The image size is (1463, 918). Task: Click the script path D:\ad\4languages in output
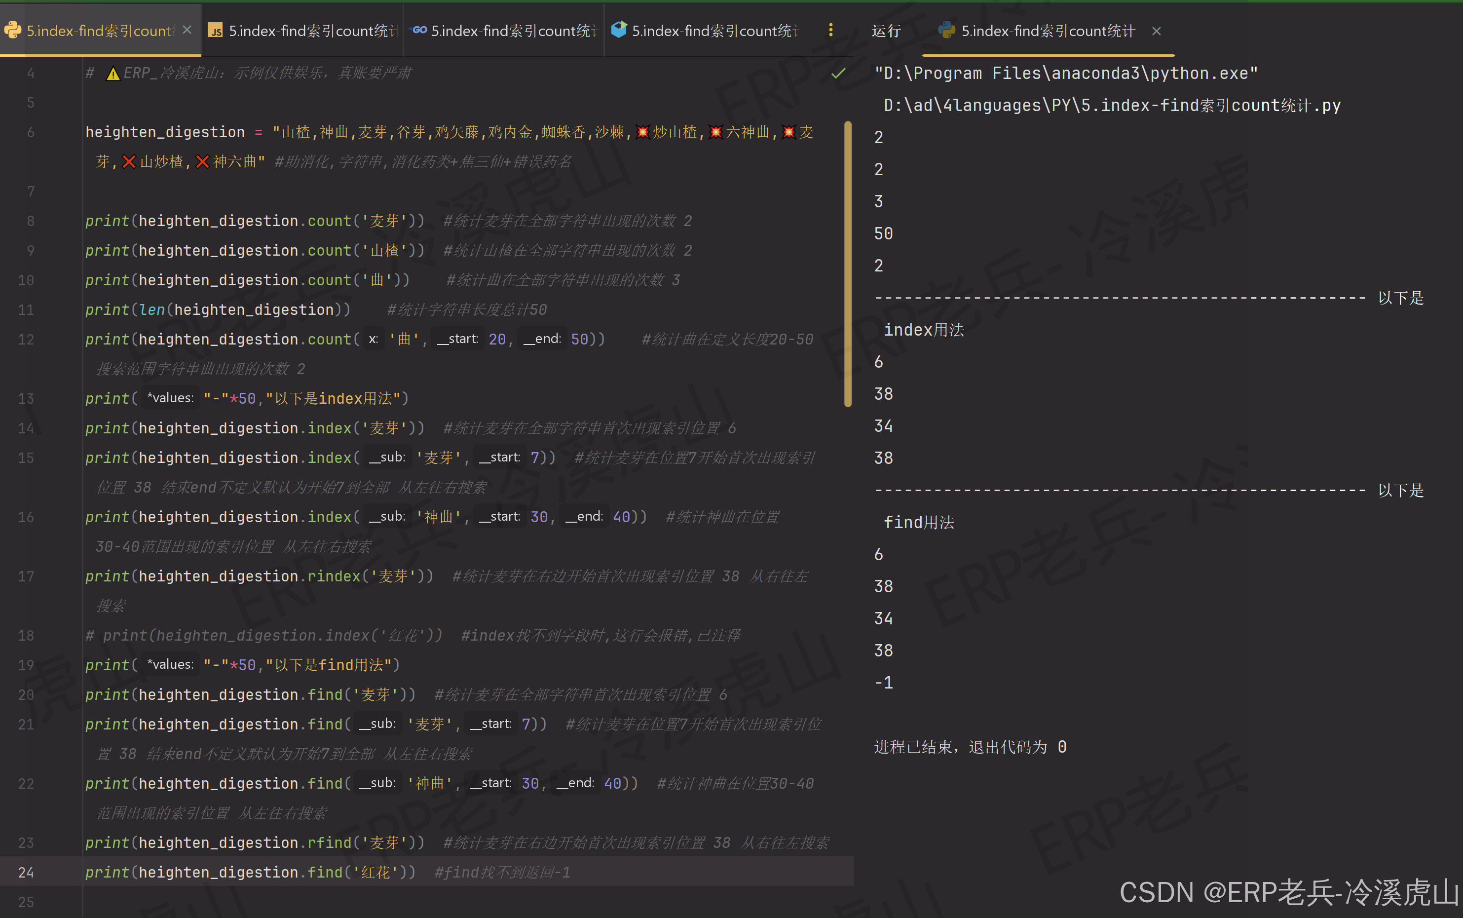pyautogui.click(x=1112, y=106)
